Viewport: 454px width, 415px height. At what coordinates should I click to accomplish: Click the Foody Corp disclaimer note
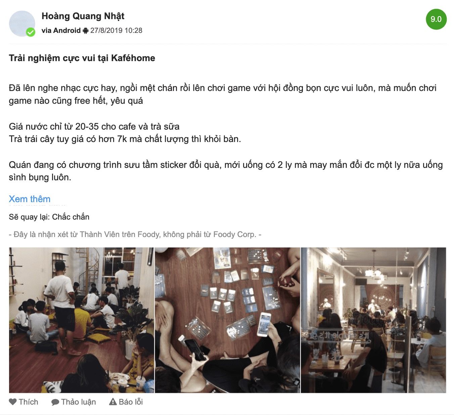135,234
